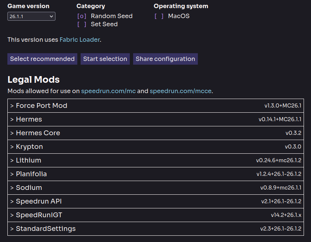The width and height of the screenshot is (311, 242).
Task: Expand the StandardSettings mod row
Action: [156, 229]
